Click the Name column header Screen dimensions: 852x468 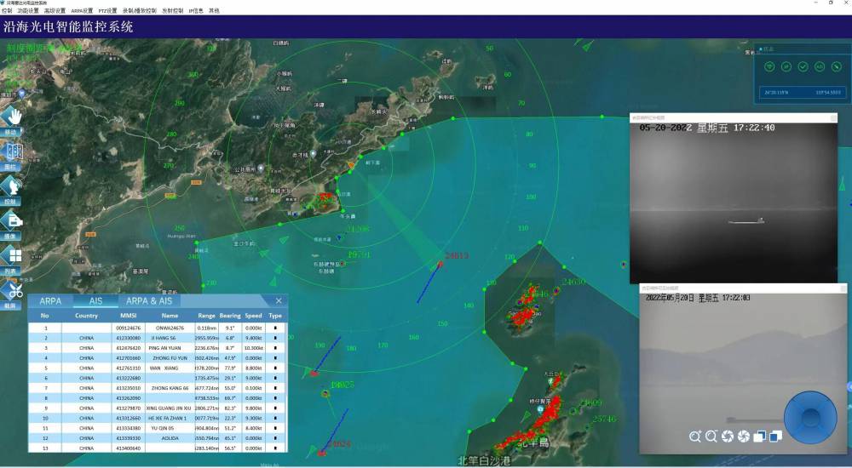coord(170,316)
